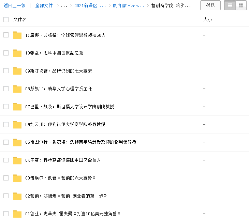
Task: Check the box for 11席娜·艾扬格 folder
Action: tap(6, 35)
